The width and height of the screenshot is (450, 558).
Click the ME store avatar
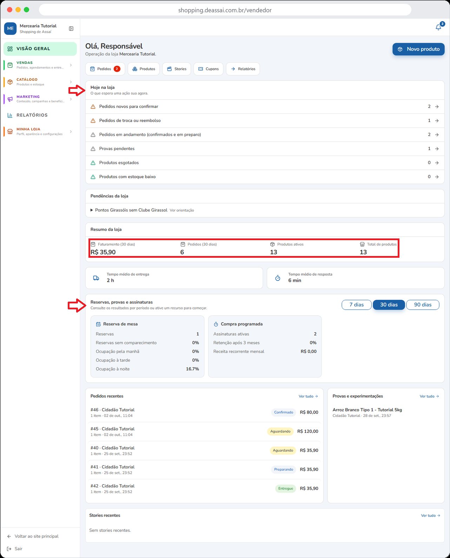[x=10, y=28]
